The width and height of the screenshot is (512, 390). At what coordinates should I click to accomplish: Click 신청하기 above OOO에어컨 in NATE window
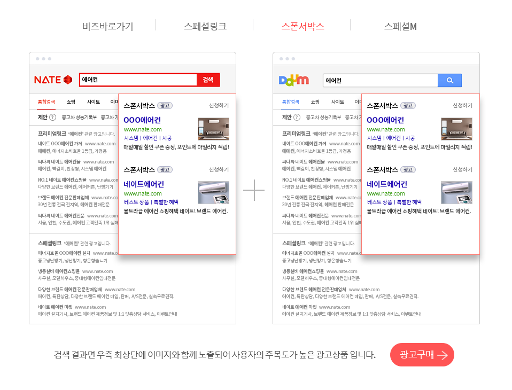(x=219, y=105)
